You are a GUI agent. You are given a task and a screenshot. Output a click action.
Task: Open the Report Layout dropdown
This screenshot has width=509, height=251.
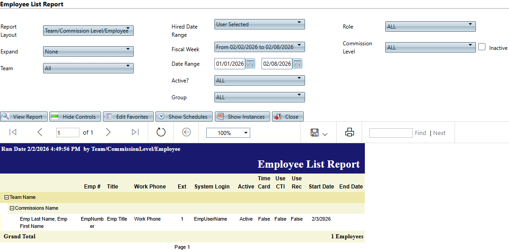[88, 31]
